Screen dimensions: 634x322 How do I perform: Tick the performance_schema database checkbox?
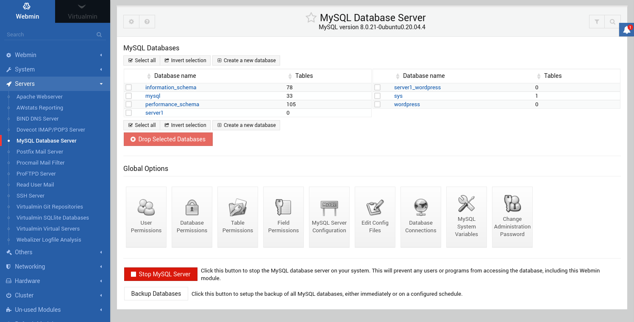tap(129, 104)
